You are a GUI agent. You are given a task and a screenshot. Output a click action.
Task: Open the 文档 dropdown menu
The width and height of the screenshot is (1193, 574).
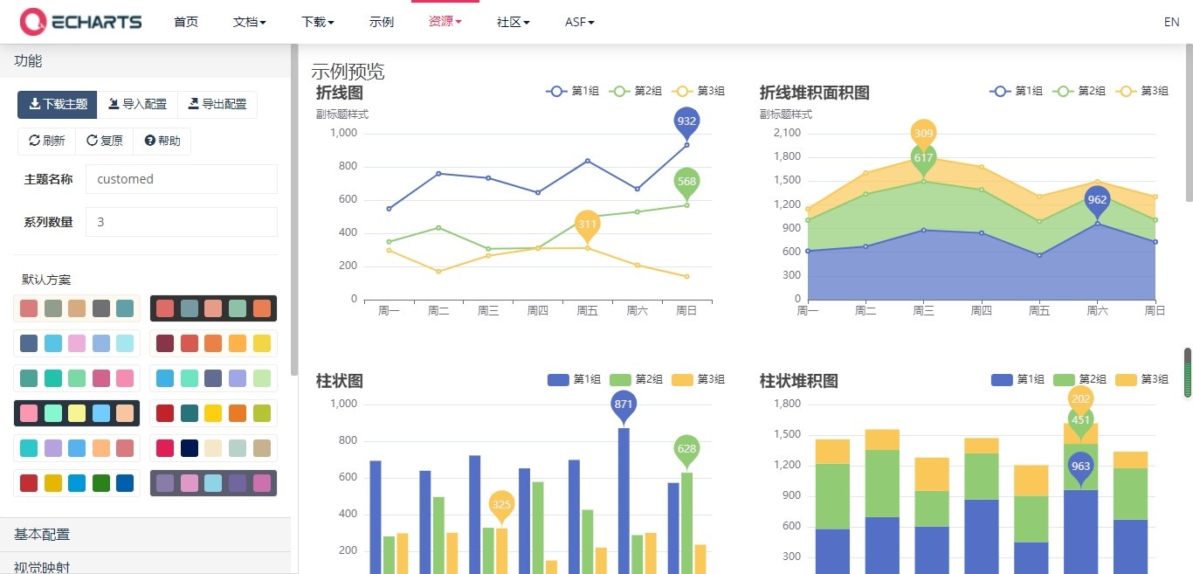pos(250,22)
